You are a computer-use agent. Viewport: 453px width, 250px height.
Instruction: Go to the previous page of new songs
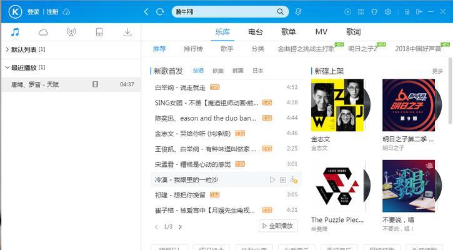[157, 227]
